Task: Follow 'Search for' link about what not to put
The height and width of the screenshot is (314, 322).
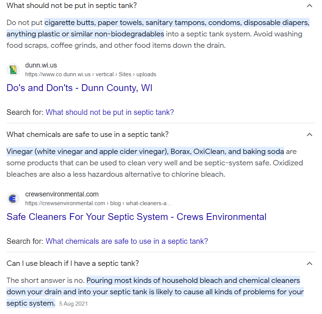Action: (x=110, y=112)
